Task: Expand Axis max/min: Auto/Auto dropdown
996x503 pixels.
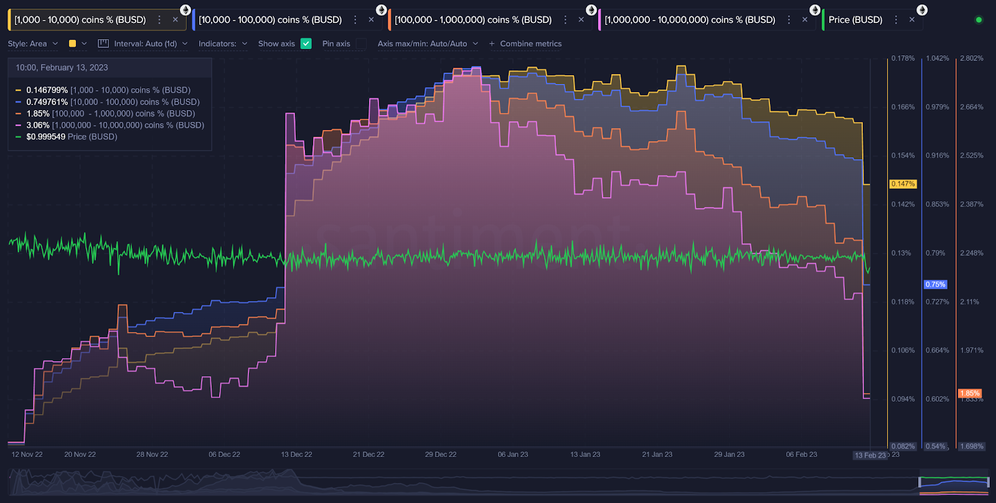Action: pyautogui.click(x=428, y=44)
